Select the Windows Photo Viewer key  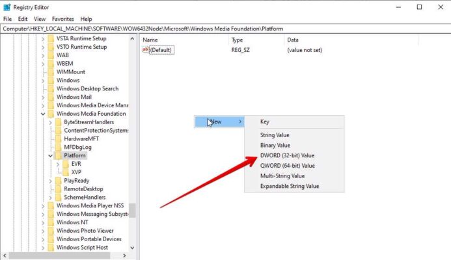click(x=85, y=231)
